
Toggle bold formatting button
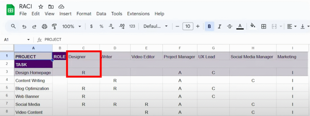tap(209, 26)
